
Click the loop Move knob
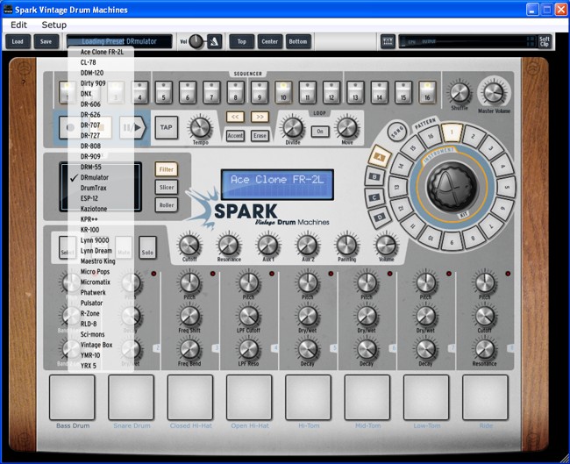pos(347,128)
